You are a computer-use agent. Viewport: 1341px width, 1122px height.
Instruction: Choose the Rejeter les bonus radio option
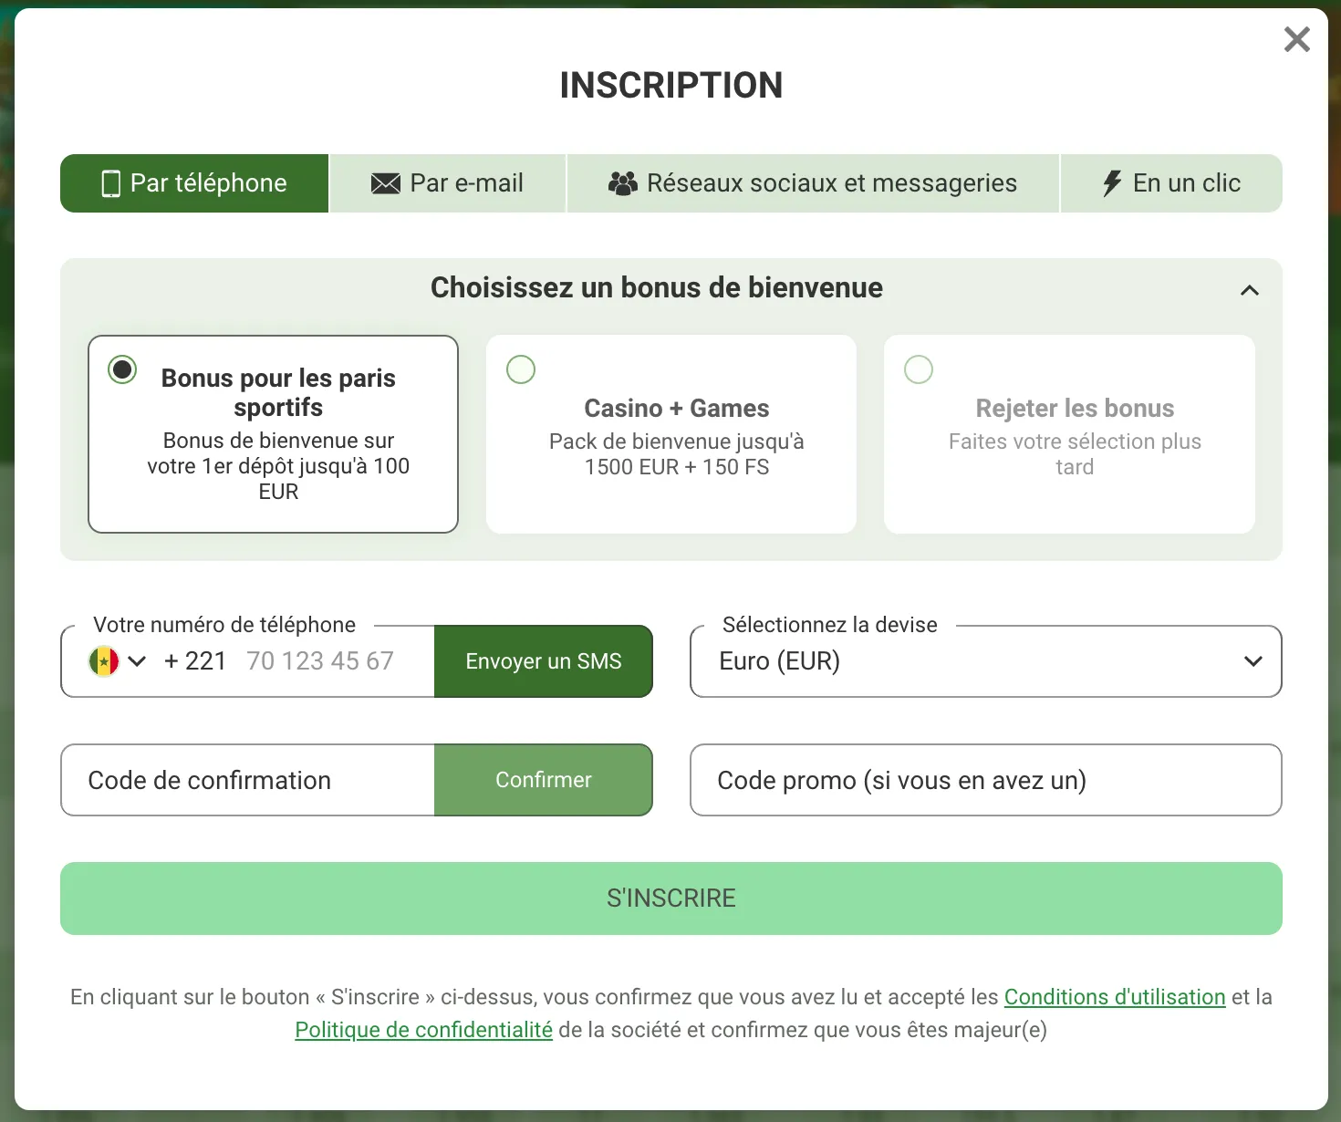pos(919,369)
